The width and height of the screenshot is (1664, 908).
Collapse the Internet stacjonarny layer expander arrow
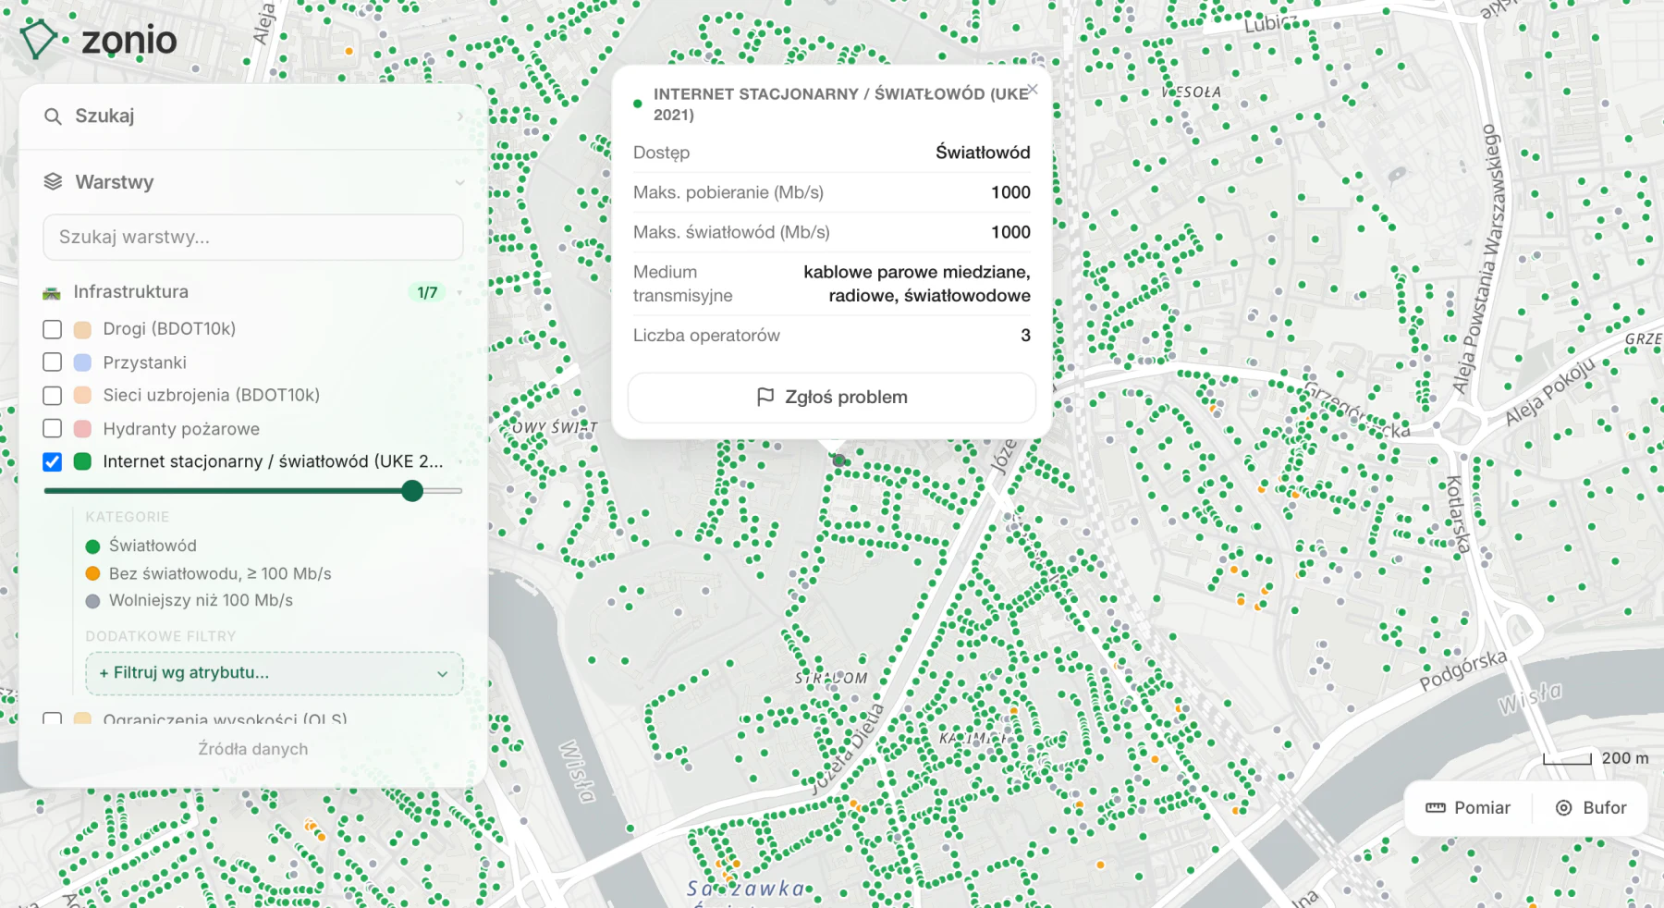coord(459,462)
